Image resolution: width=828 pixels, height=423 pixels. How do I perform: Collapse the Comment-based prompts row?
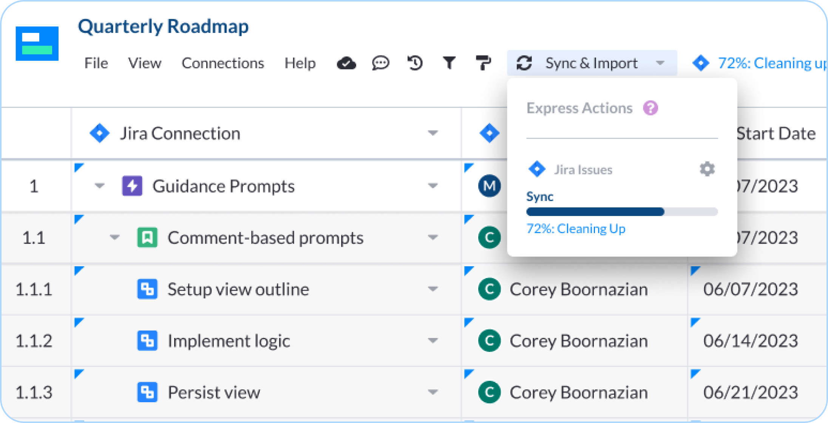(x=114, y=238)
